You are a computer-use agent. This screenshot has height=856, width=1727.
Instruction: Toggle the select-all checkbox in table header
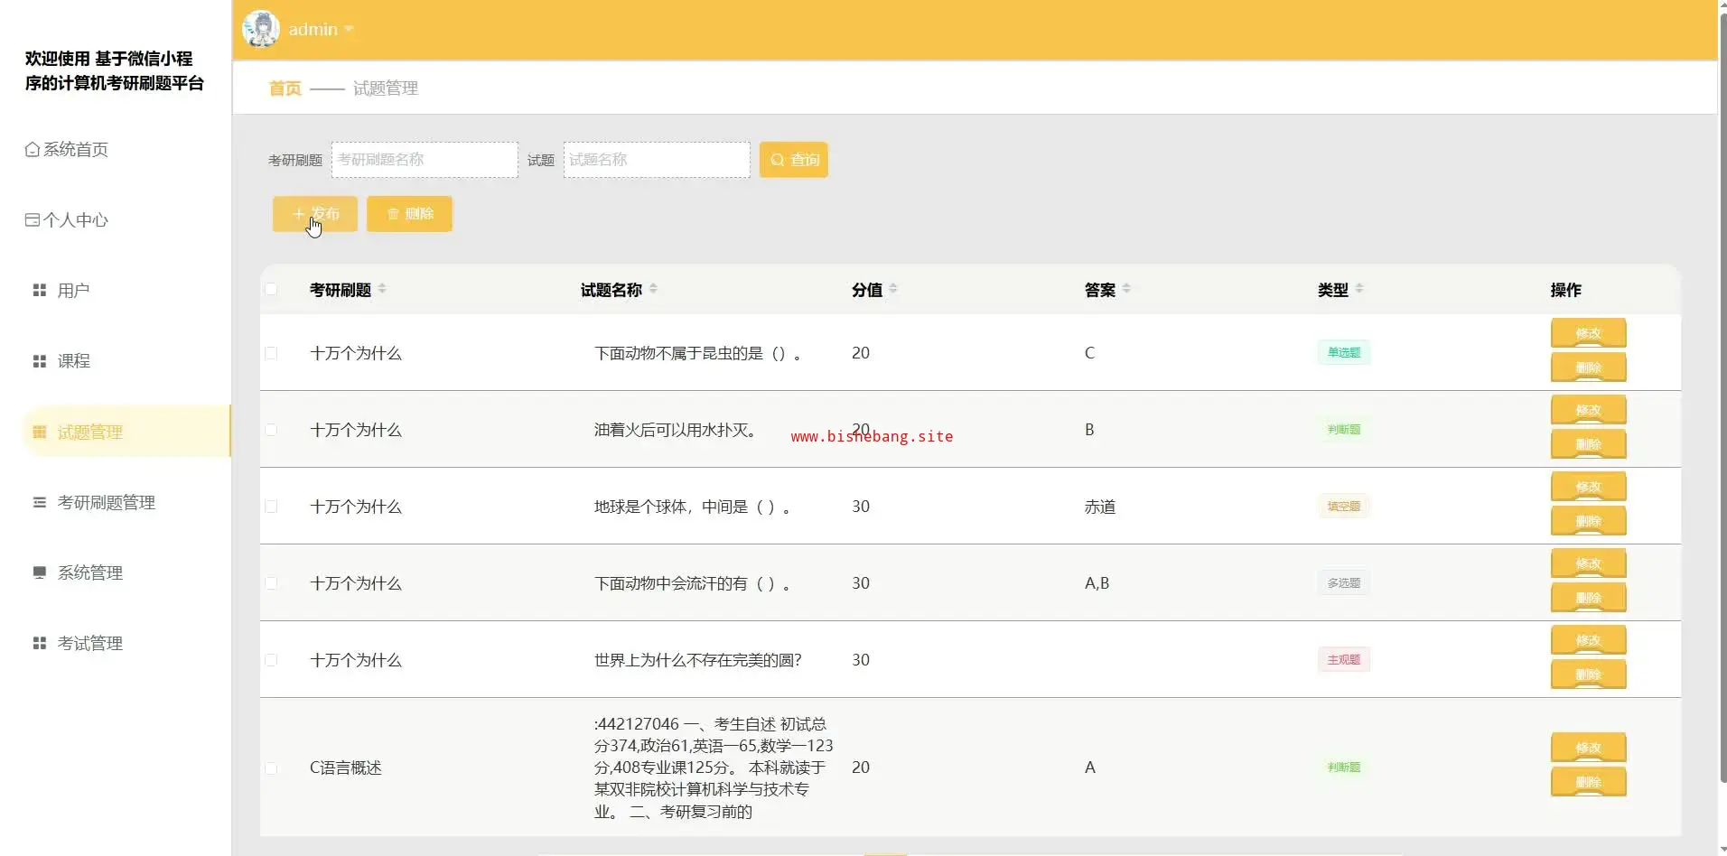[271, 290]
